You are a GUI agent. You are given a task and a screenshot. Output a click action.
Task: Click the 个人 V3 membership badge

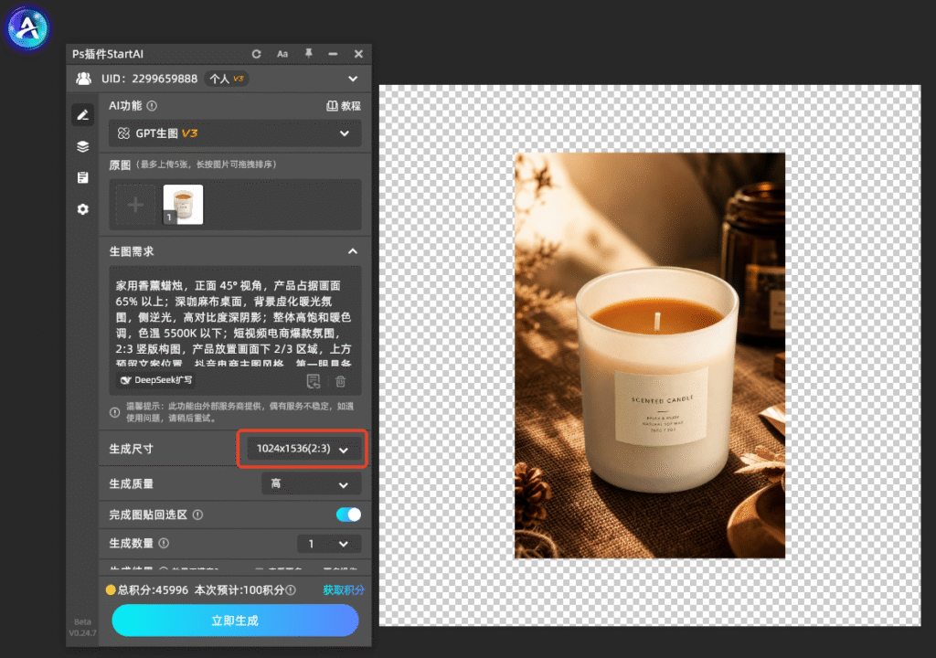click(227, 79)
